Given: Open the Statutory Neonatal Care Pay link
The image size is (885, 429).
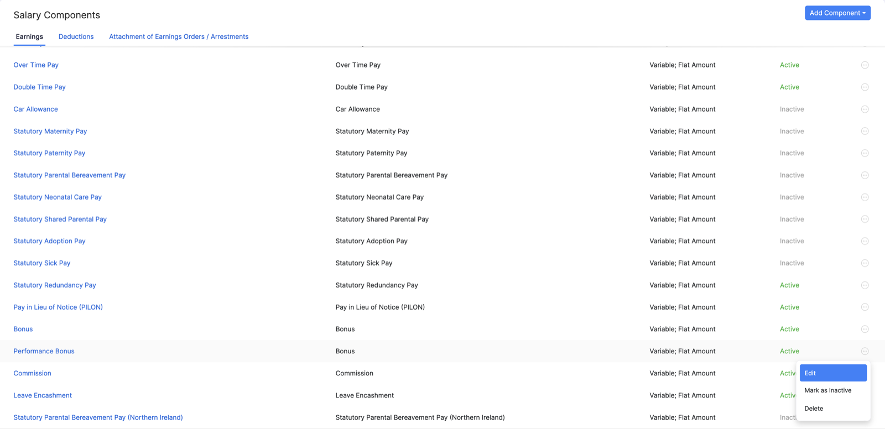Looking at the screenshot, I should point(58,197).
